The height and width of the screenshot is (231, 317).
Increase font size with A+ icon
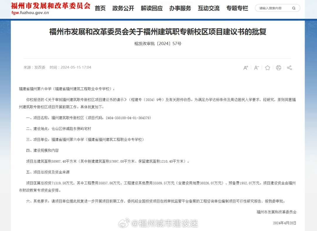246,68
